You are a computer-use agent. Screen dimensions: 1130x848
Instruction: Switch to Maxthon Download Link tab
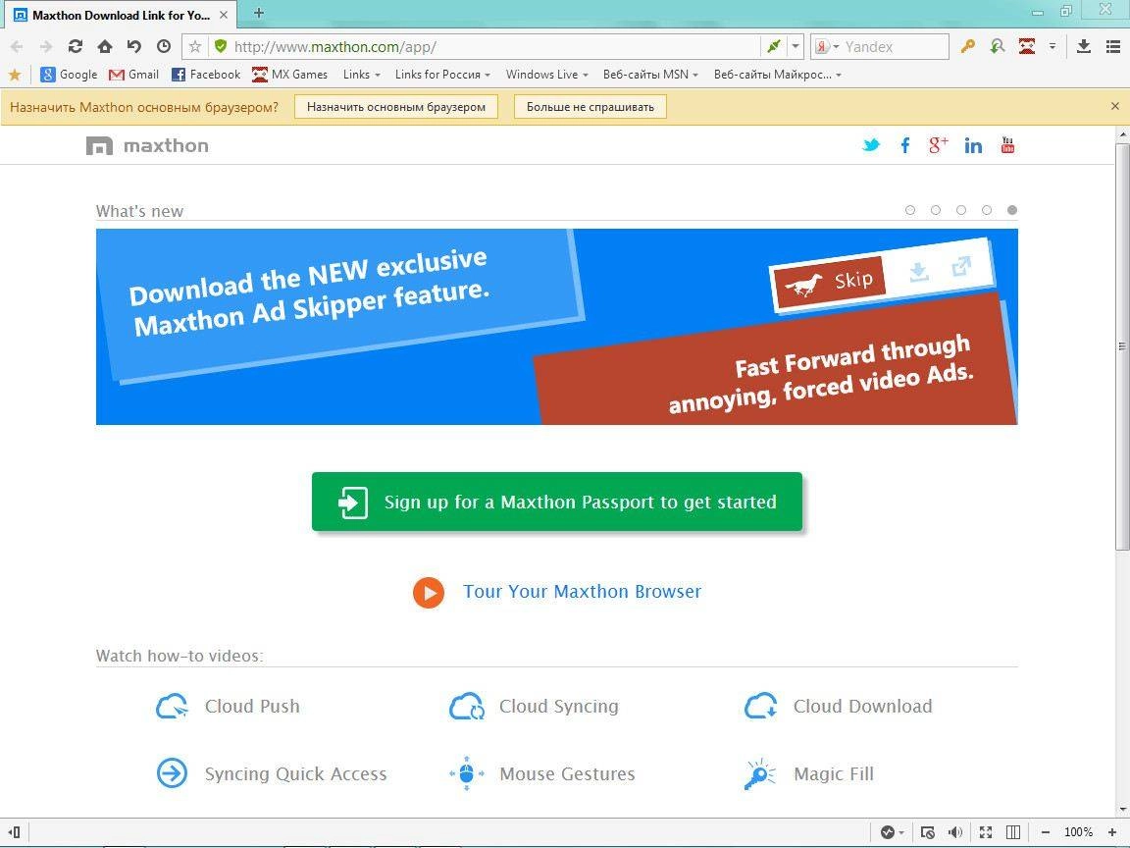[x=121, y=15]
